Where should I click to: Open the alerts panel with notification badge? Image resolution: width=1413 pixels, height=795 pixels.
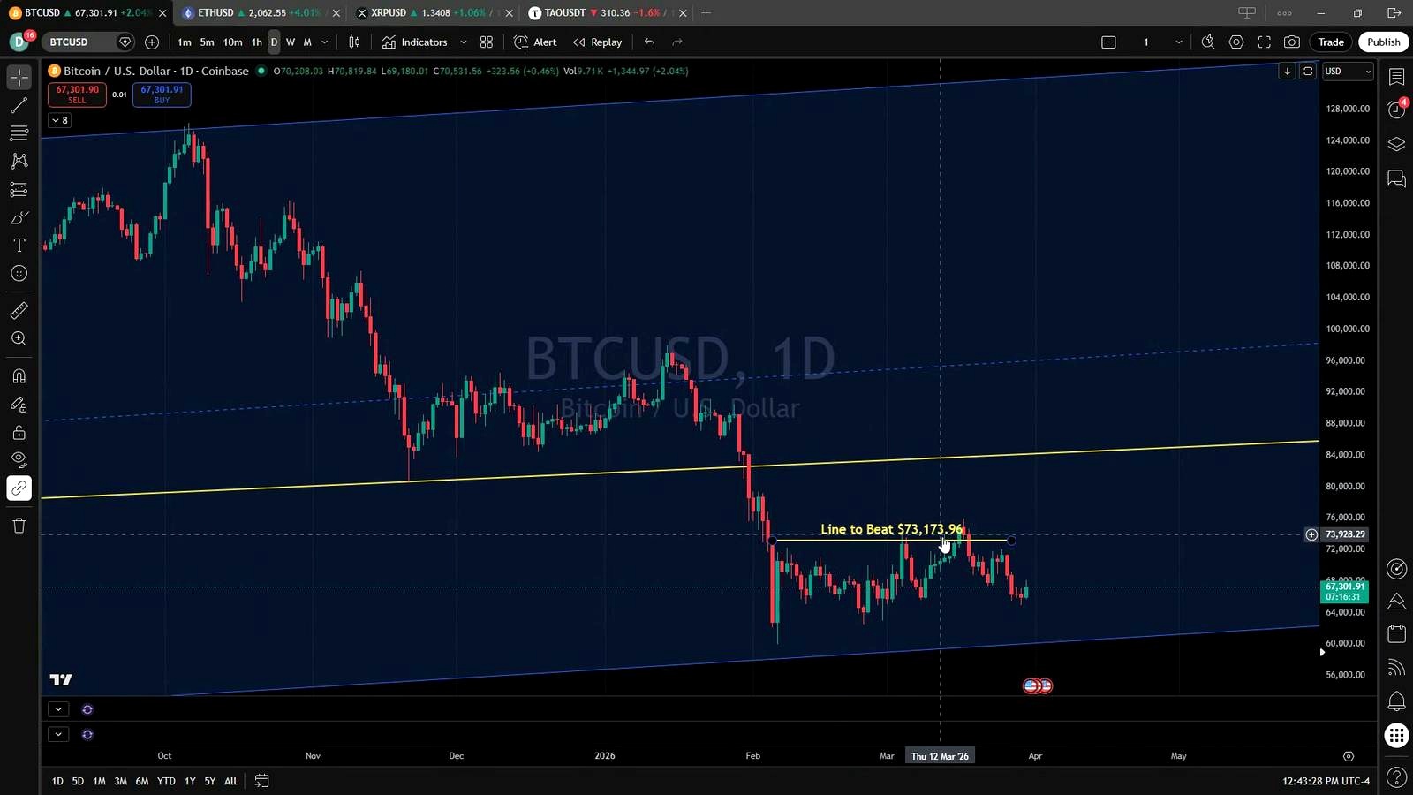click(x=1396, y=110)
